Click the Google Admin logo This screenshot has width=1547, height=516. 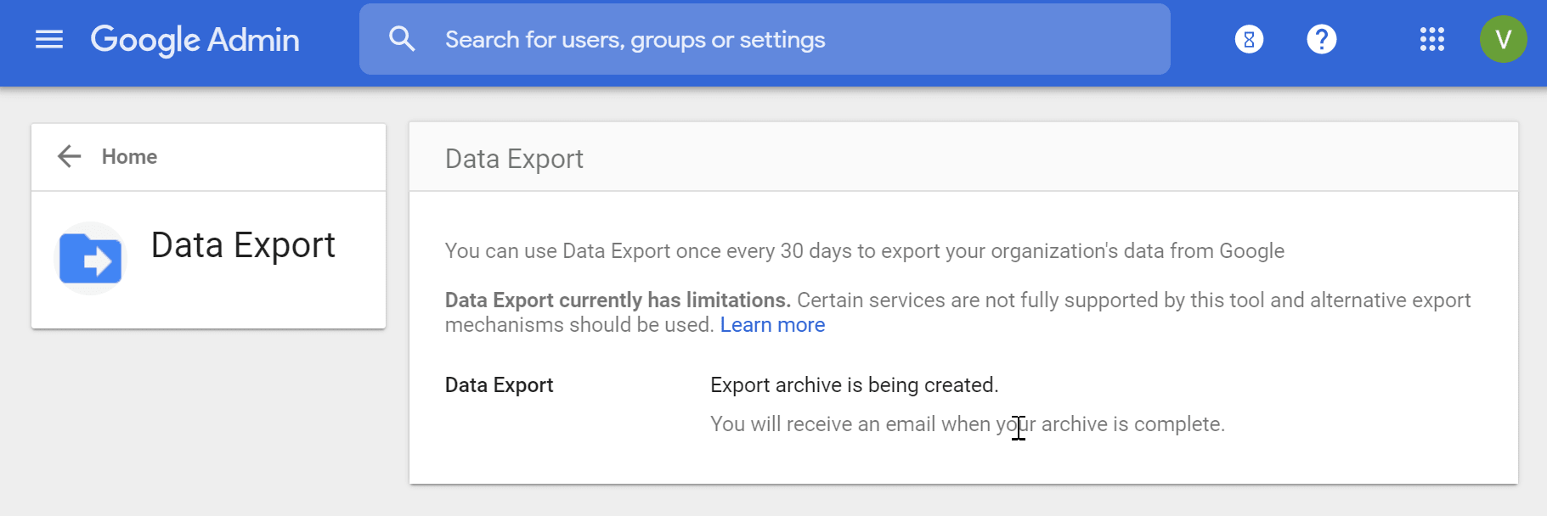(x=195, y=40)
